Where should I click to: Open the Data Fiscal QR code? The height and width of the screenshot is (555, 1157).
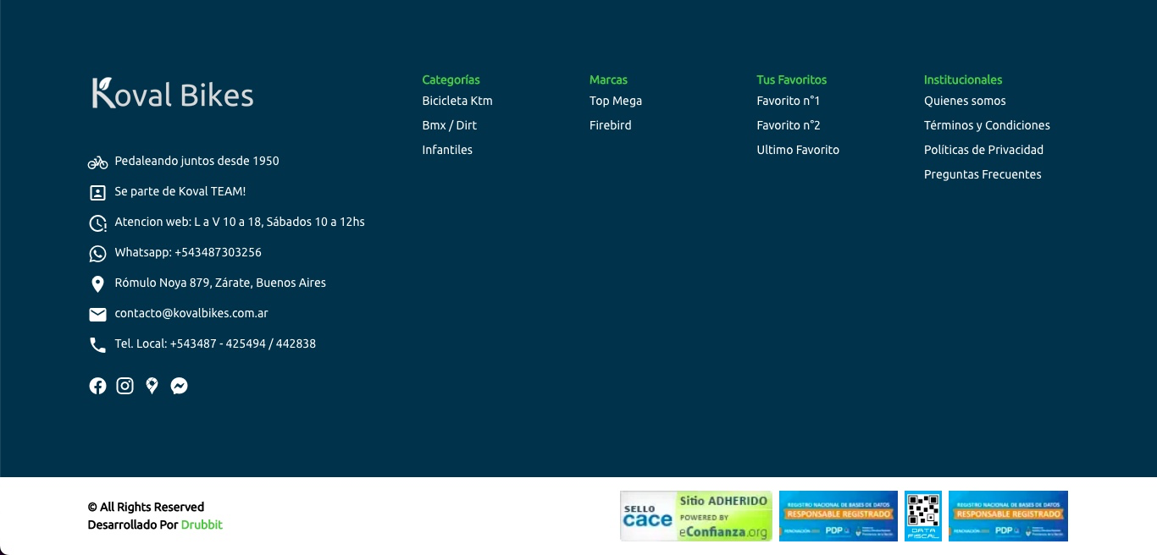coord(922,515)
